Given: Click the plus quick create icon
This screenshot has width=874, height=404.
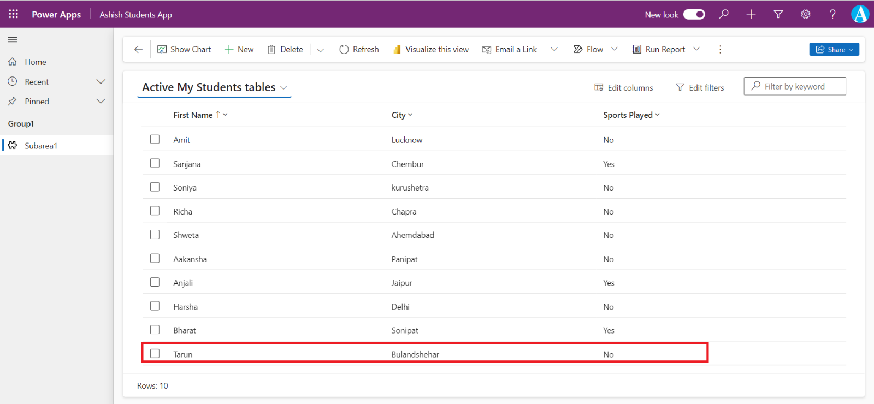Looking at the screenshot, I should tap(751, 14).
